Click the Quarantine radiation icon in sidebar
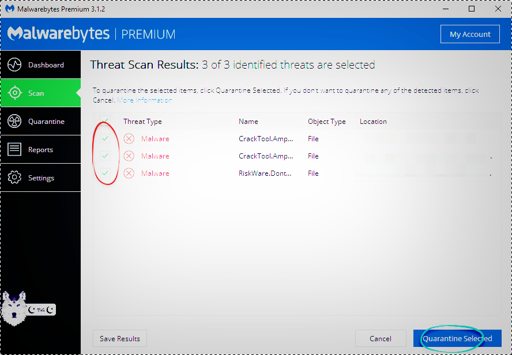Viewport: 512px width, 355px height. click(14, 122)
